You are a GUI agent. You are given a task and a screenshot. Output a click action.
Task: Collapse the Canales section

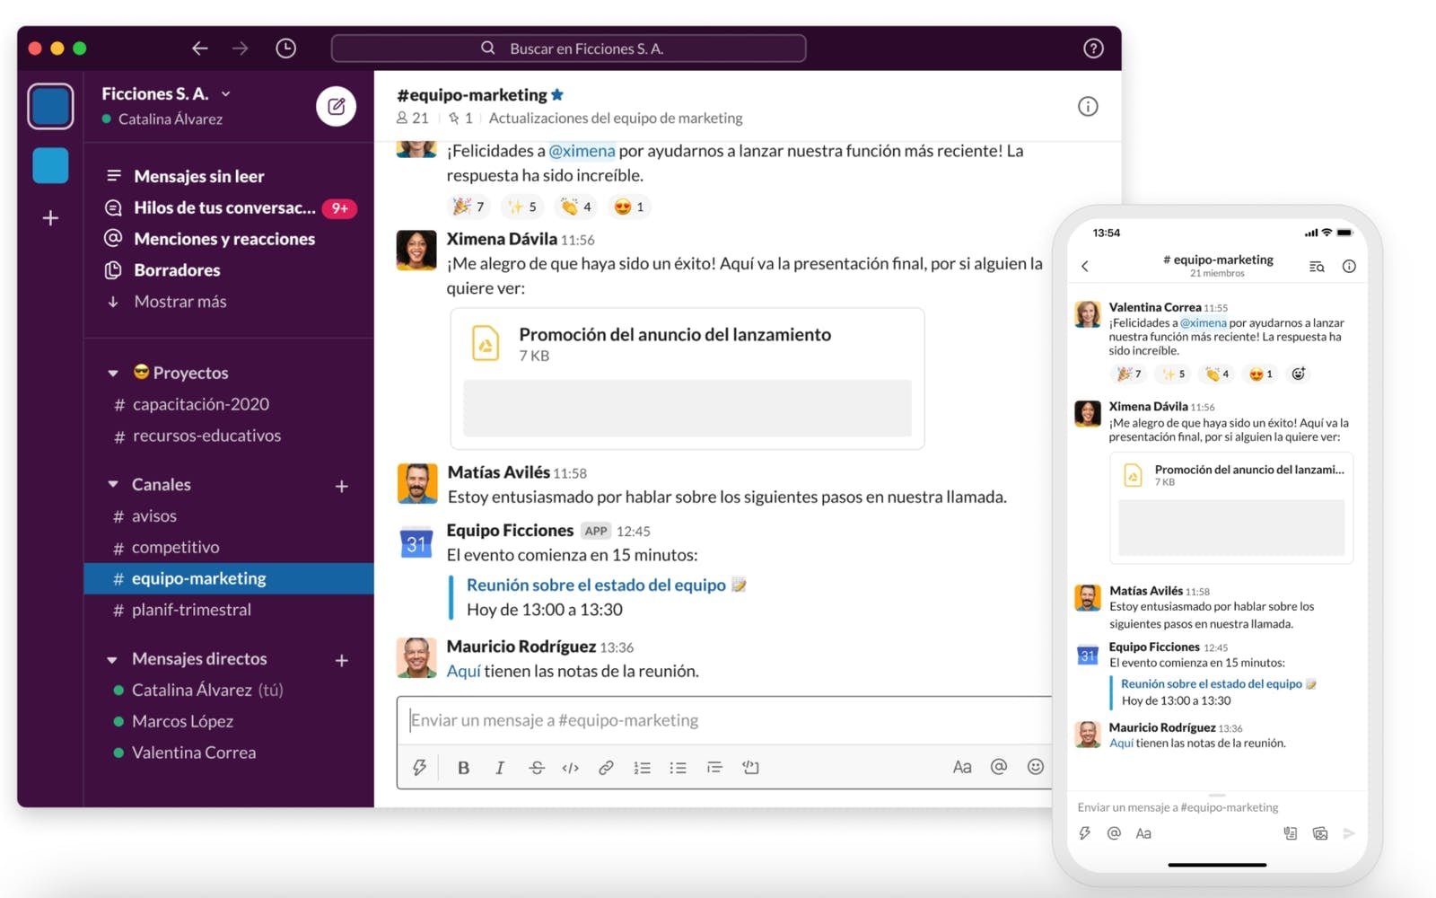[113, 484]
